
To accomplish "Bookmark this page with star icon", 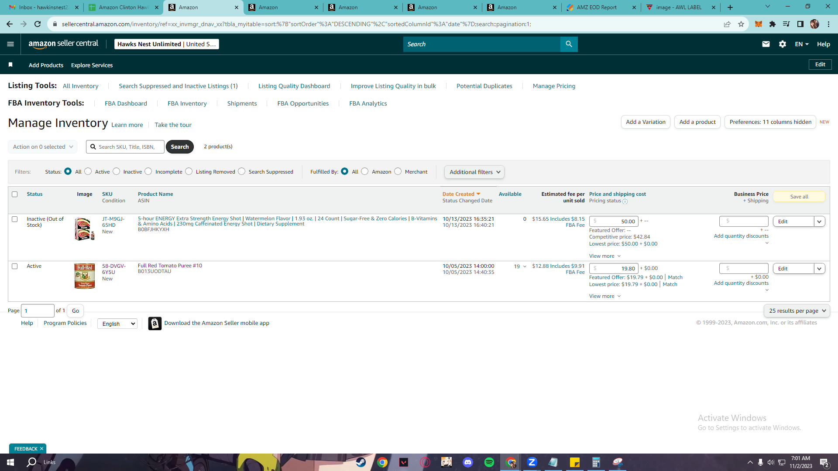I will (x=741, y=24).
